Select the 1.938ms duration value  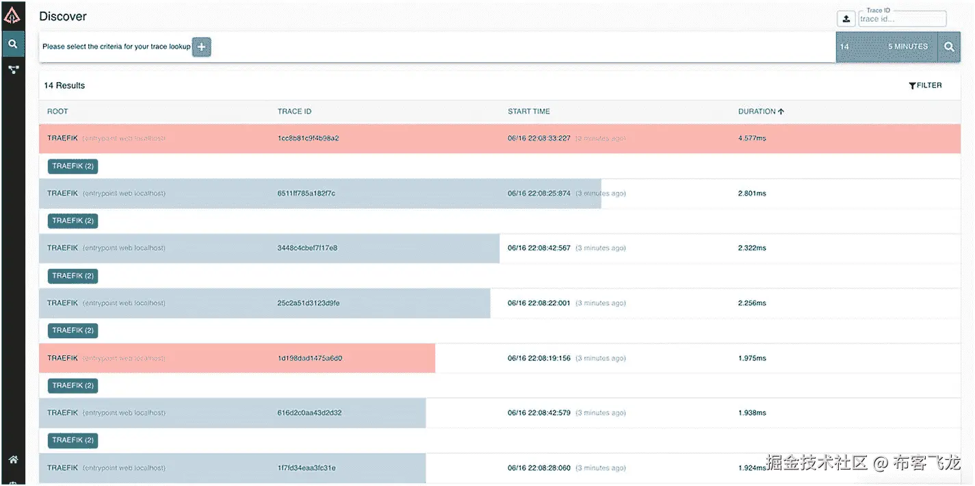coord(752,413)
